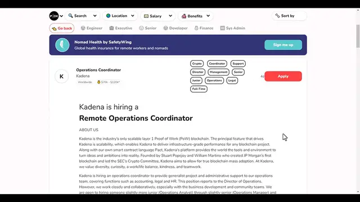Select the Crypto tag
Screen dimensions: 360x202
197,63
